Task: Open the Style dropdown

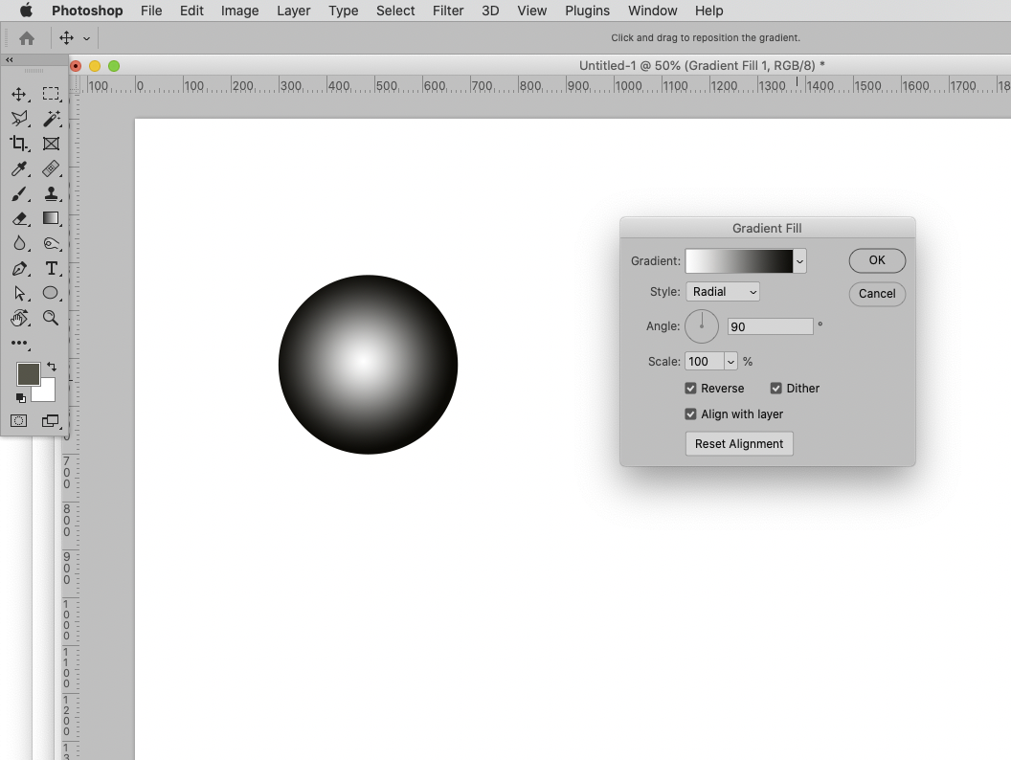Action: pos(723,291)
